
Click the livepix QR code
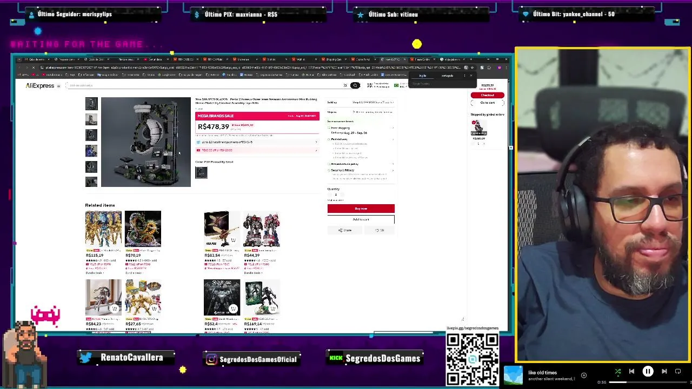point(473,359)
